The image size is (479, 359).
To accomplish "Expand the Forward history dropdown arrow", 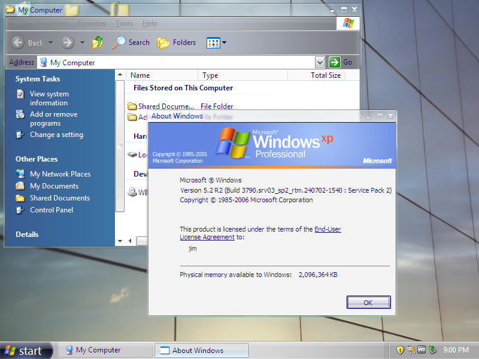I will pos(82,42).
